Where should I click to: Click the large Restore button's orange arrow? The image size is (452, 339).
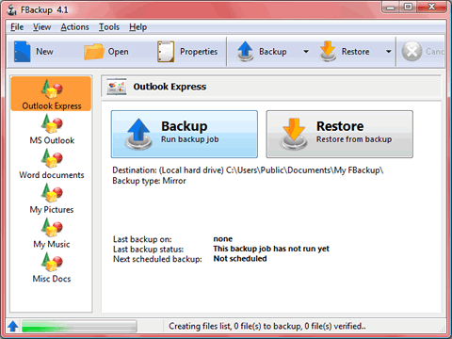(294, 134)
